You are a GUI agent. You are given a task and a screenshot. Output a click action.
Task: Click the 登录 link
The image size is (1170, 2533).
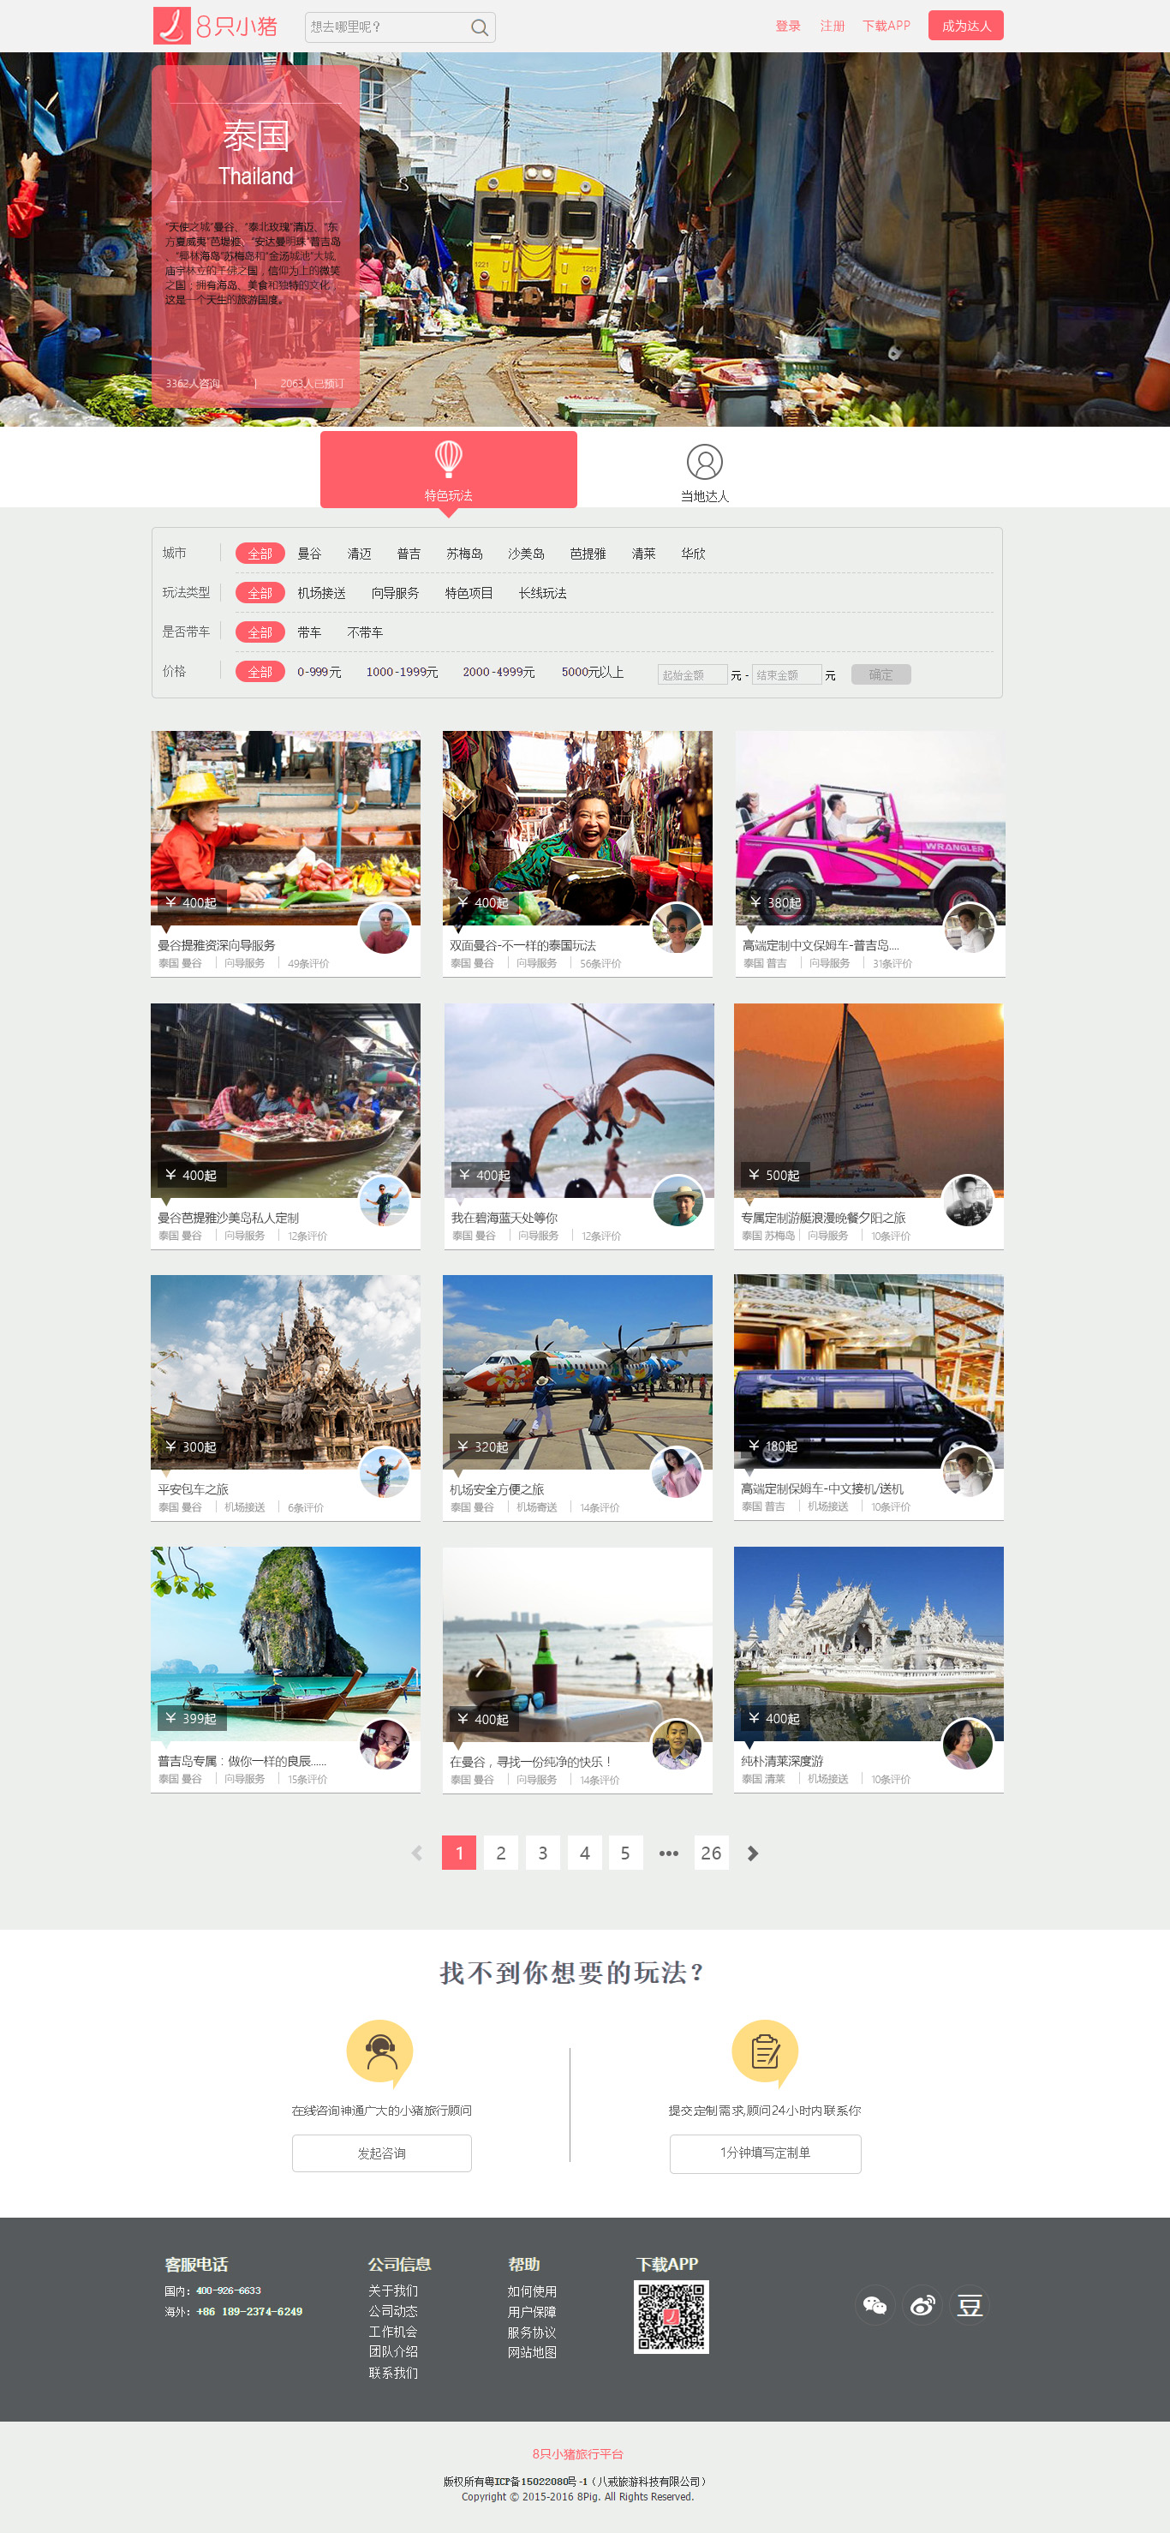point(787,27)
